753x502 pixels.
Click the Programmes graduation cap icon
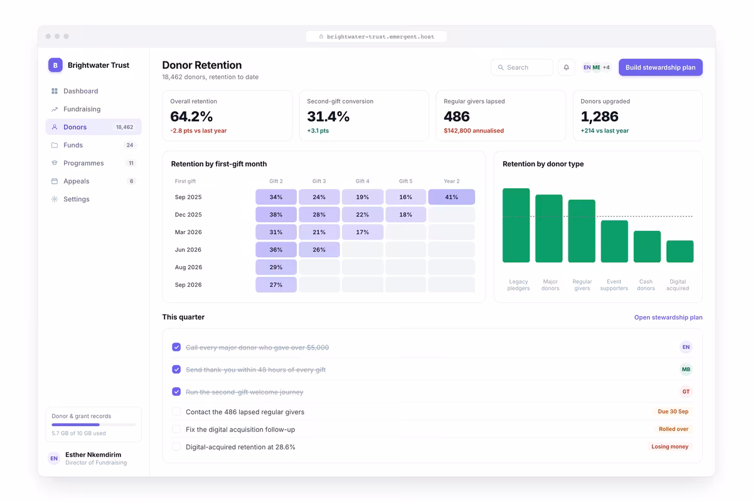(55, 163)
